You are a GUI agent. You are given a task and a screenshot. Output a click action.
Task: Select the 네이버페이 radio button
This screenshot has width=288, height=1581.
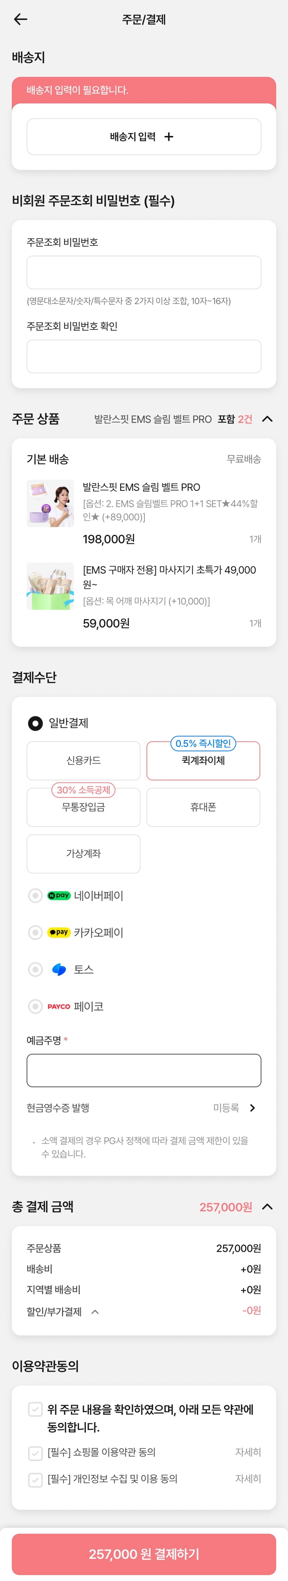click(35, 895)
